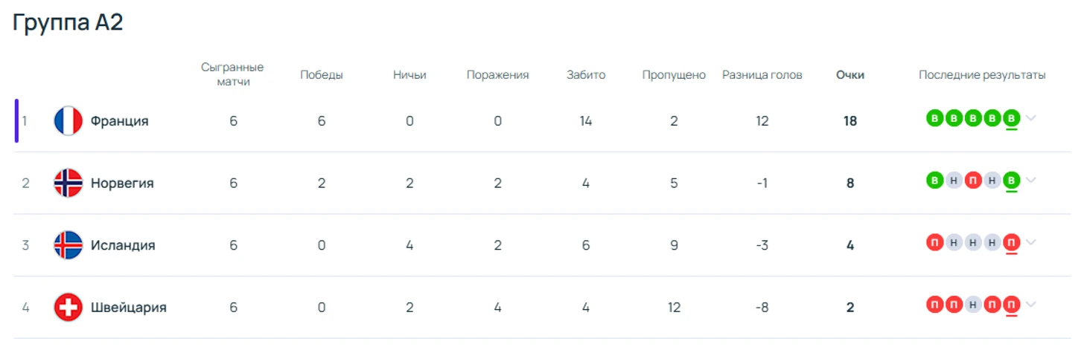Click the Очки column header
Image resolution: width=1087 pixels, height=350 pixels.
(x=850, y=75)
